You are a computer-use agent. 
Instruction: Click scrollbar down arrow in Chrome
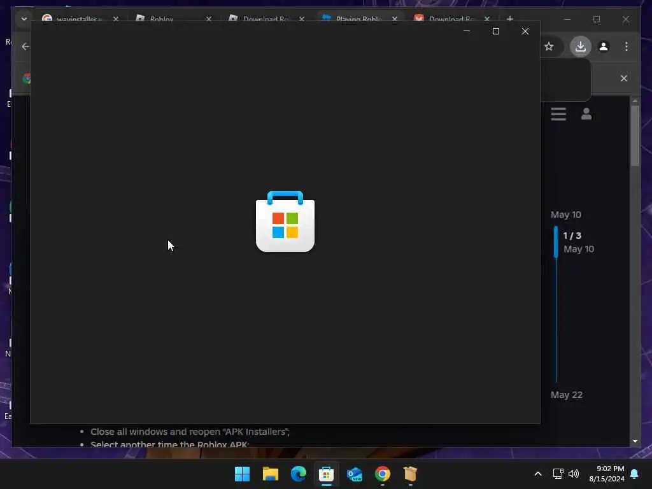coord(635,441)
